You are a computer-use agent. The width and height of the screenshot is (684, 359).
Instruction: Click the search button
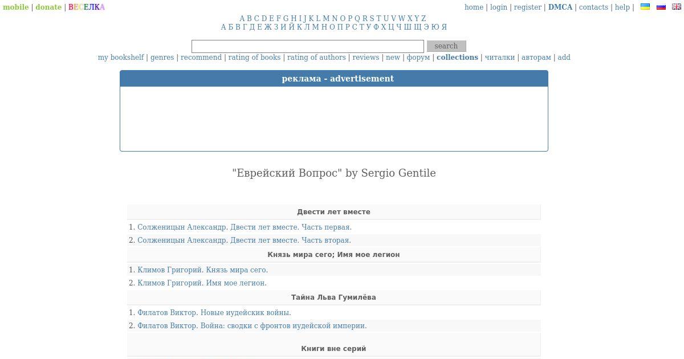(446, 46)
